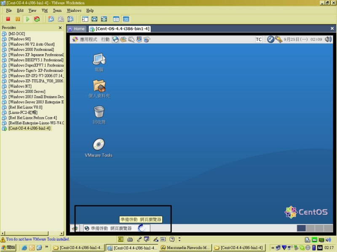The height and width of the screenshot is (252, 337).
Task: Click the CentOS panel date and clock
Action: pos(303,39)
